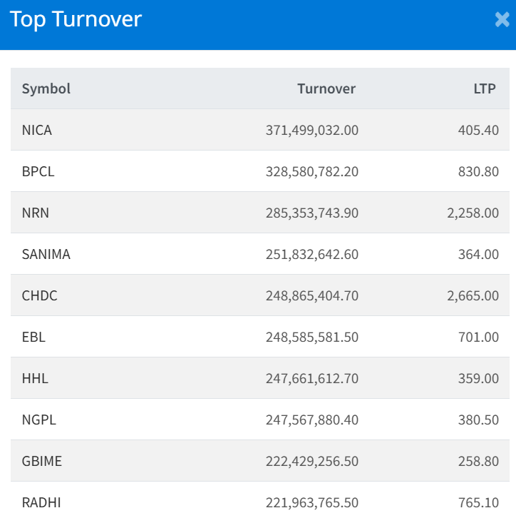Click GBIME LTP value 258.80

point(478,461)
